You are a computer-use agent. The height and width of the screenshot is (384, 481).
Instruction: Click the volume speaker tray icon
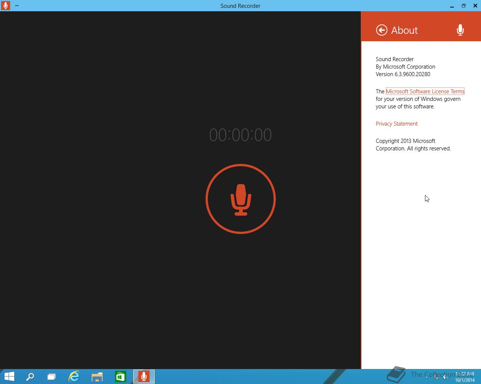(446, 377)
